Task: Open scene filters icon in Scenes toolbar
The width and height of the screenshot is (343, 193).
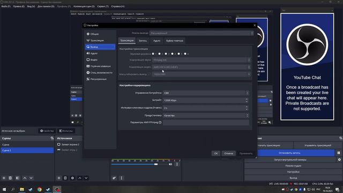Action: click(x=18, y=178)
